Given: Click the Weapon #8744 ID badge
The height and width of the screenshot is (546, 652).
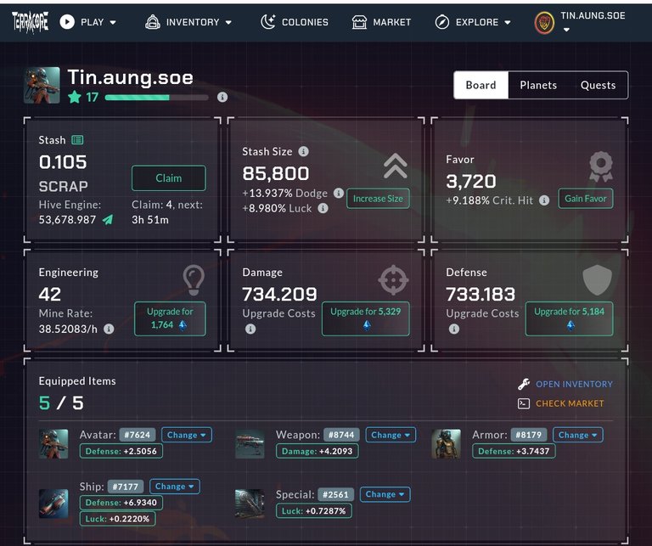Looking at the screenshot, I should pos(341,435).
